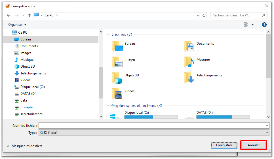
Task: Click Masquer les dossiers to hide folders
Action: (x=27, y=146)
